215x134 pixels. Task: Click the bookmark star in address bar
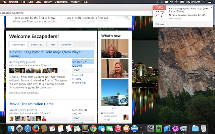click(150, 13)
